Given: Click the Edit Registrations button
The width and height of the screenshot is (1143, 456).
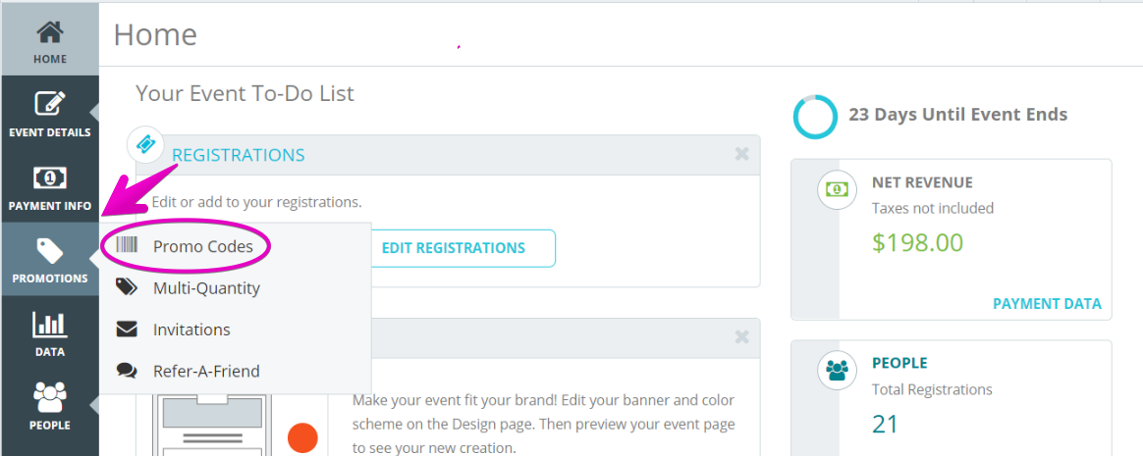Looking at the screenshot, I should [x=454, y=248].
